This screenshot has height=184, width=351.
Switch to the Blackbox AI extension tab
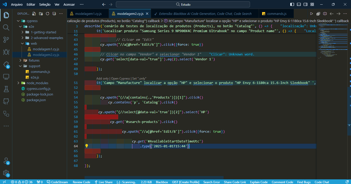pos(206,14)
